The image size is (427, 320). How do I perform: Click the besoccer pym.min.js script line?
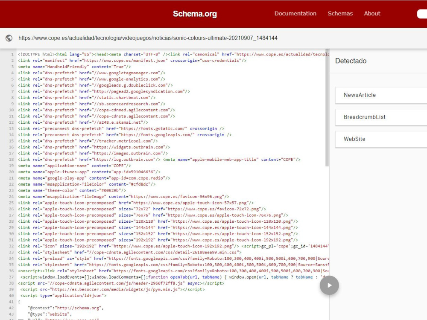click(x=112, y=290)
